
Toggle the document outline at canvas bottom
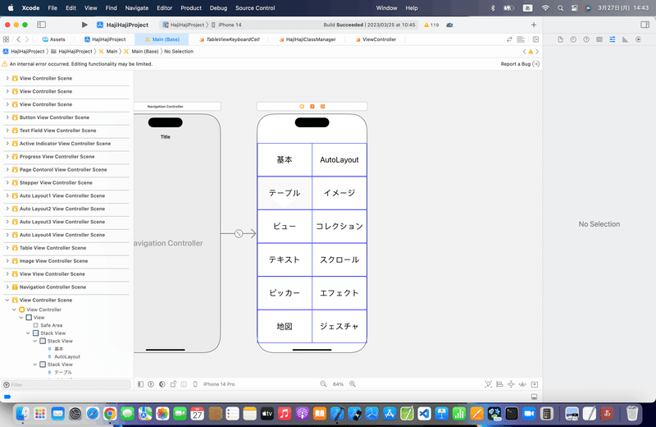140,384
